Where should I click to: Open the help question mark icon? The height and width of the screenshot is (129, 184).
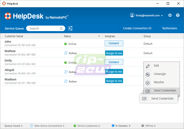pyautogui.click(x=178, y=15)
